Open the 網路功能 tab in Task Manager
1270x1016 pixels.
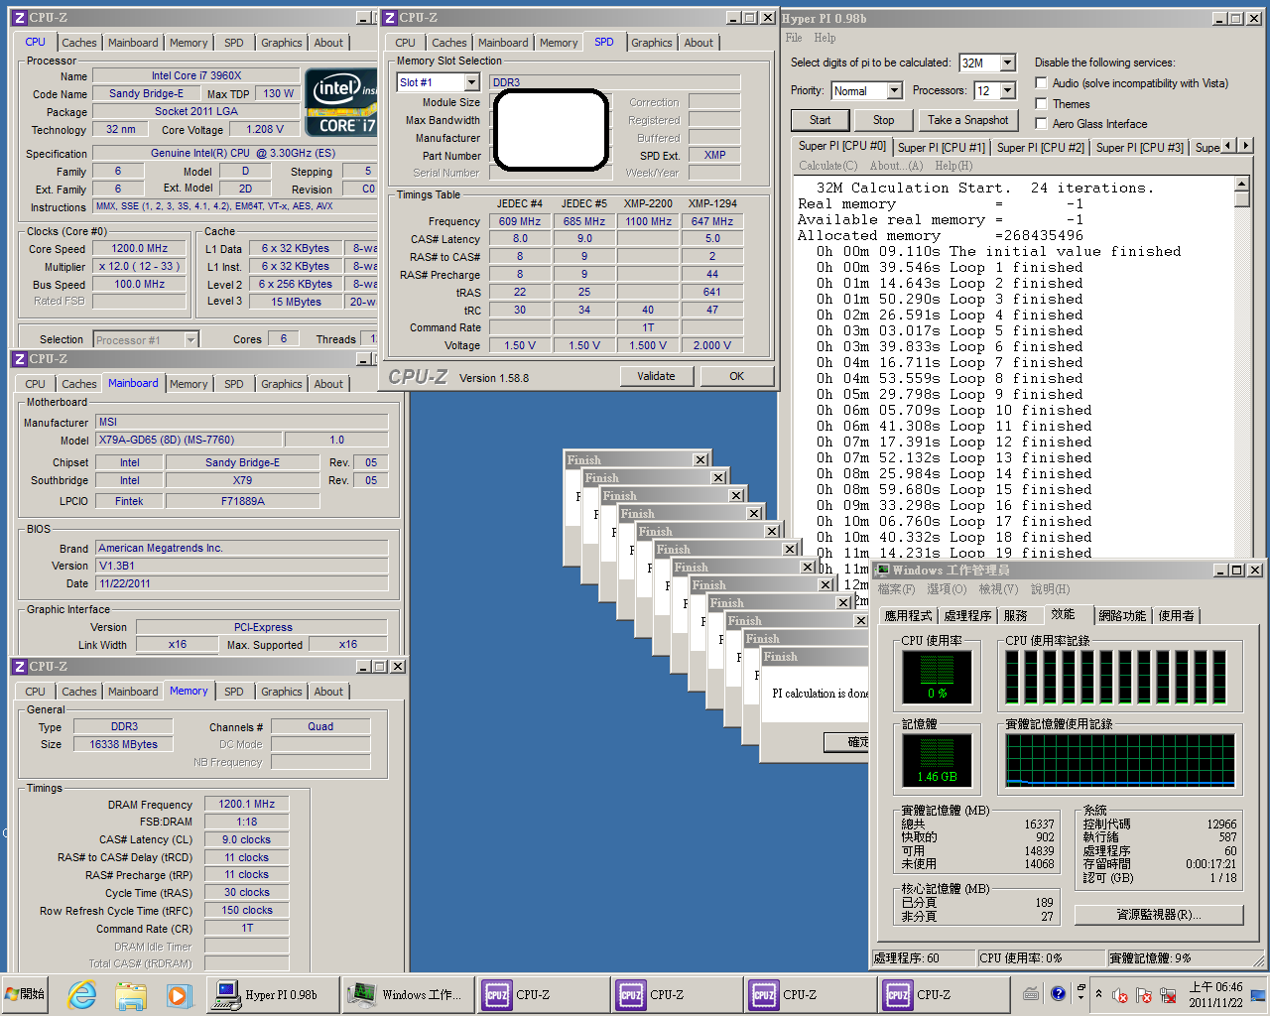click(x=1122, y=615)
